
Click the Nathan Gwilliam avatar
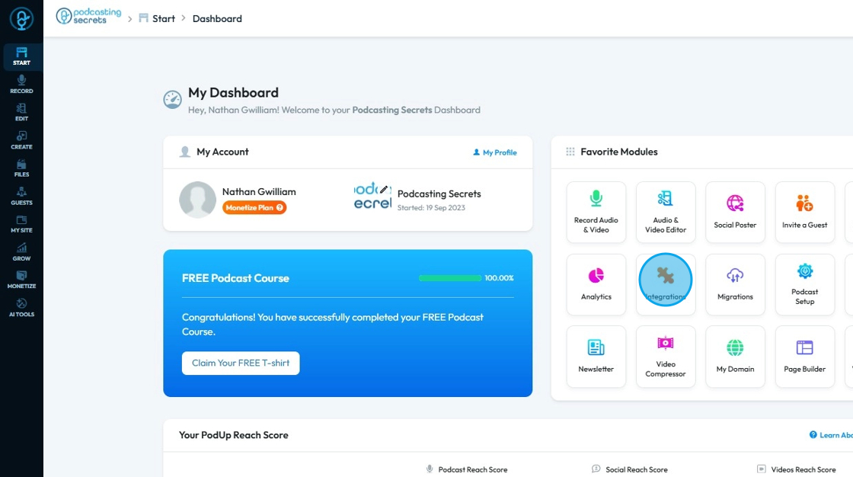coord(197,200)
